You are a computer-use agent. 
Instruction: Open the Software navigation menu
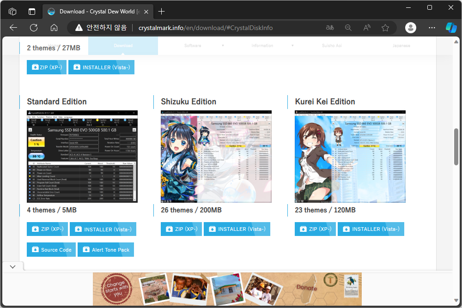193,46
